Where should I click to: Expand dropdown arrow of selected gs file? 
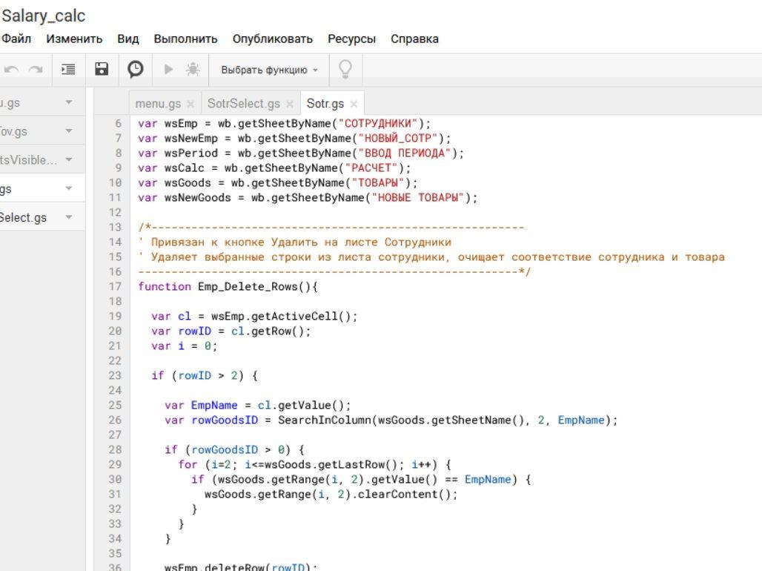[x=68, y=188]
